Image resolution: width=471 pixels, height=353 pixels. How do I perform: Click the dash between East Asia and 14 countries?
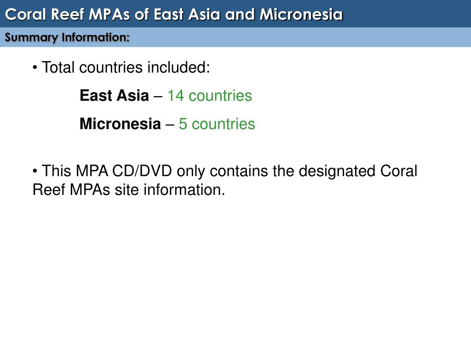click(158, 97)
